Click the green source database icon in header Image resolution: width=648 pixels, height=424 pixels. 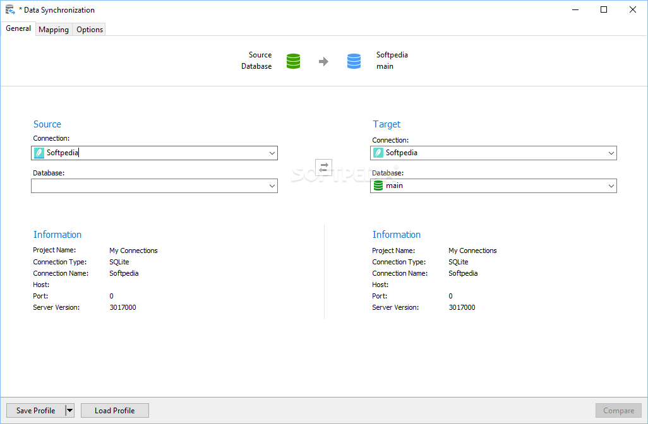294,61
